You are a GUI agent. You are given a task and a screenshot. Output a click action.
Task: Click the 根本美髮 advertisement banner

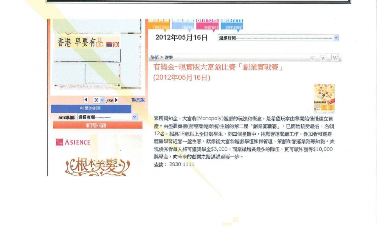click(97, 167)
